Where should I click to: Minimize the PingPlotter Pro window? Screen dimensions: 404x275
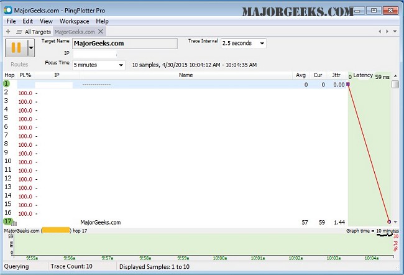pyautogui.click(x=359, y=11)
